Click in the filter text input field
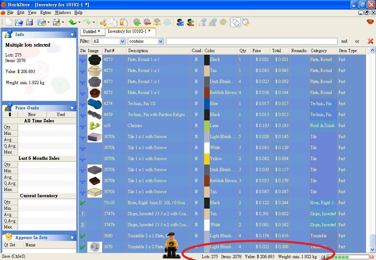The height and width of the screenshot is (260, 376). (x=252, y=41)
